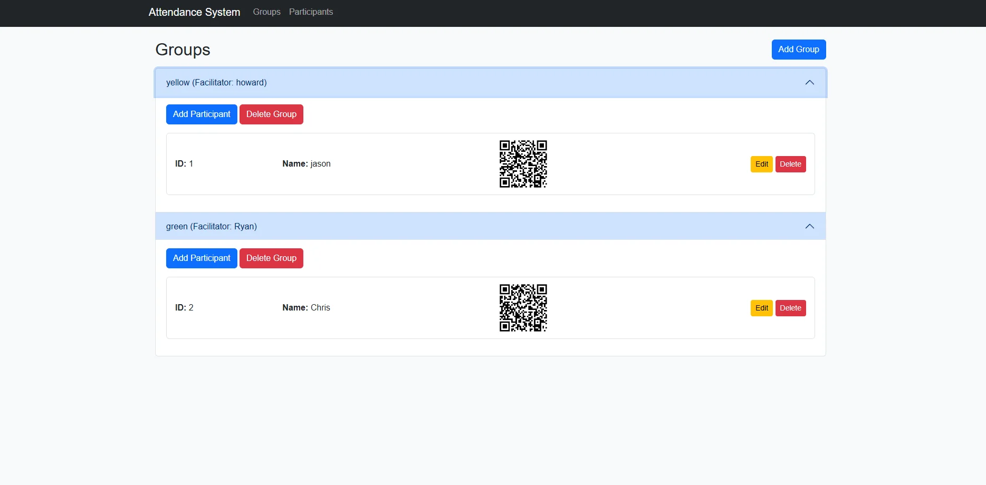Click jason's QR code image

point(523,164)
